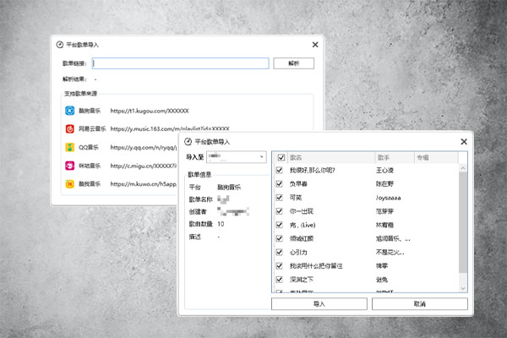Uncheck the song 你一出现
The image size is (507, 338).
280,211
